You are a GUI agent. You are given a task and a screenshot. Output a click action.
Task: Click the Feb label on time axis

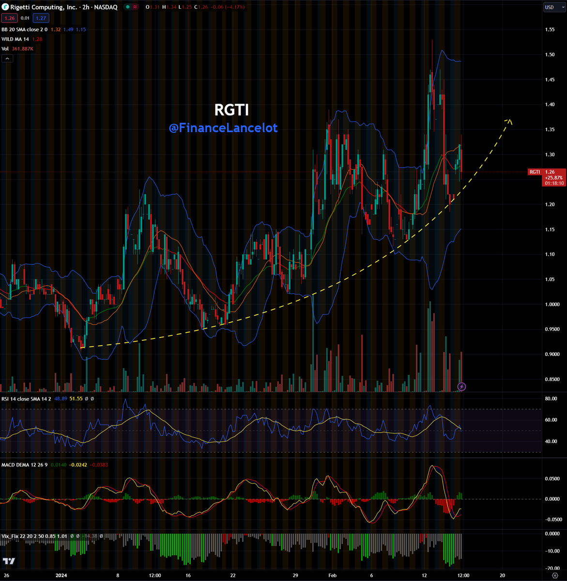tap(332, 576)
